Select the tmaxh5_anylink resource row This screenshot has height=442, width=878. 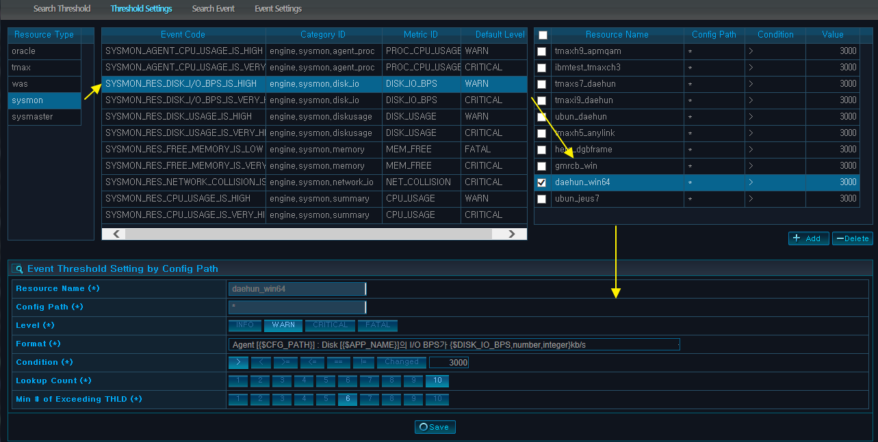696,133
